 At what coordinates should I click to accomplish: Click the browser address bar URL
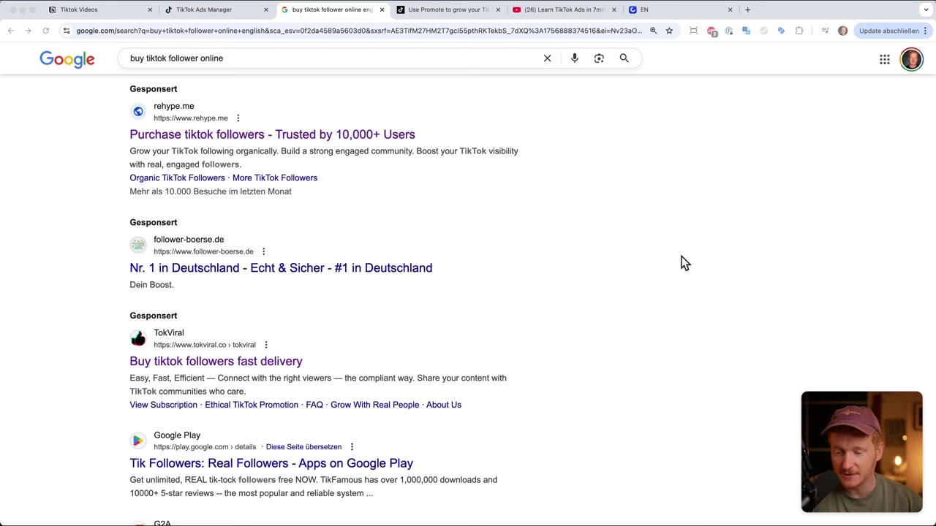click(358, 31)
